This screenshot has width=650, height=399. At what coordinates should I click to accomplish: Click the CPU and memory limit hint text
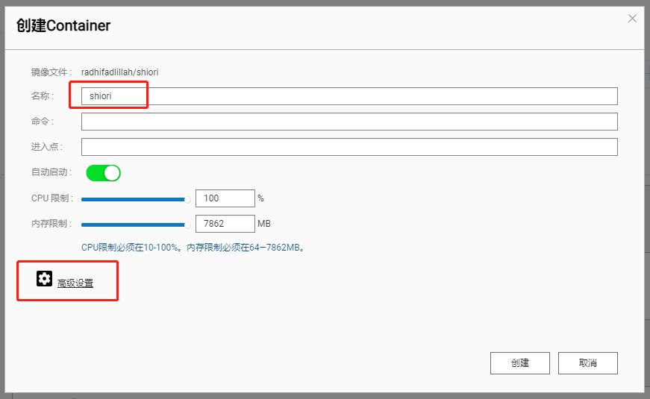(x=193, y=248)
